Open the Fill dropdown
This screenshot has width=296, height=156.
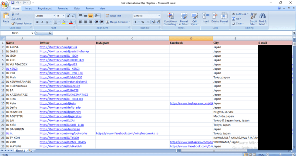(237, 19)
